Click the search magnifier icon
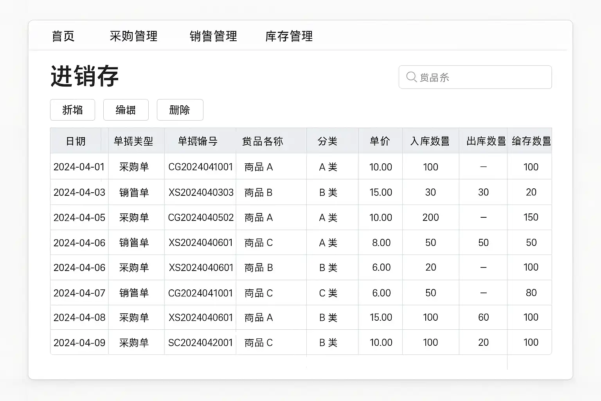 [411, 77]
